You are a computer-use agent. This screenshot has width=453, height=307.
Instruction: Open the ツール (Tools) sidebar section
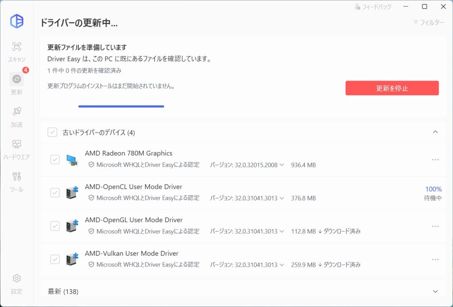[x=16, y=182]
